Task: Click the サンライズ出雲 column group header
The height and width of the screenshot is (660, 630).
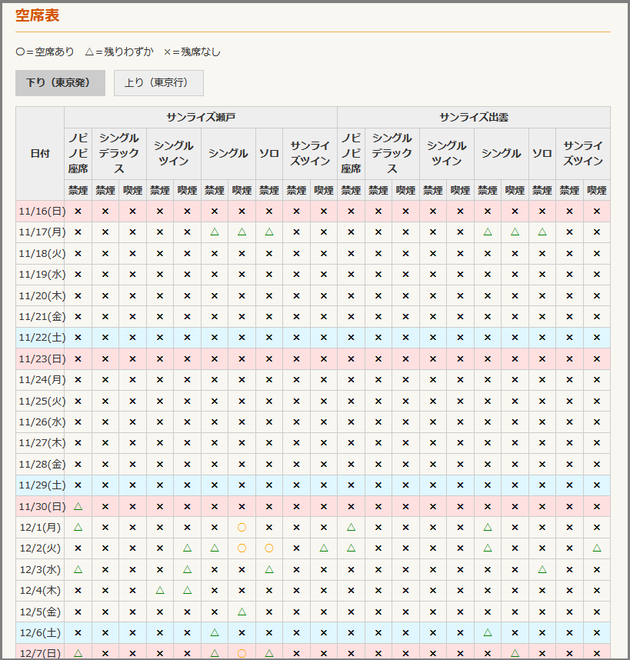Action: point(474,118)
